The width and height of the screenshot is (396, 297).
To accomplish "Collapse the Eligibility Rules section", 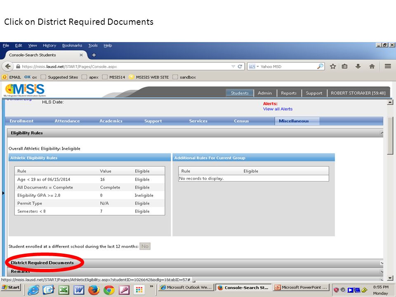I will click(382, 133).
